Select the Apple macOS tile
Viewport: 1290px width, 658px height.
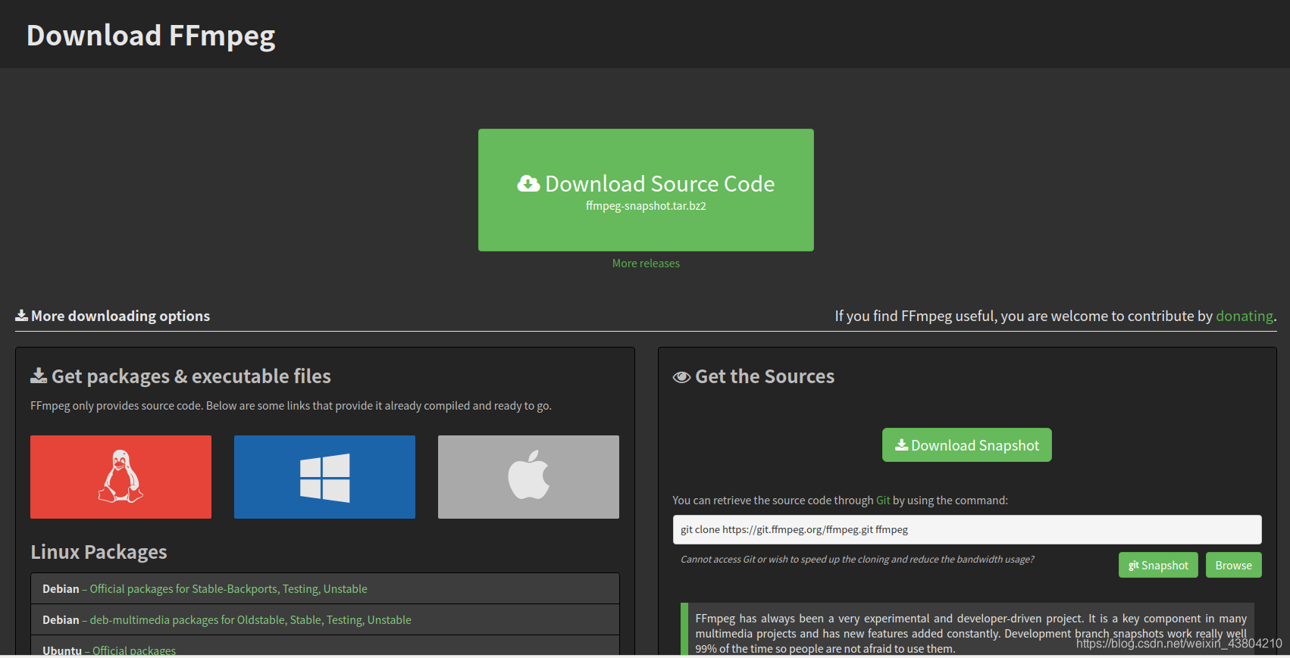coord(528,477)
